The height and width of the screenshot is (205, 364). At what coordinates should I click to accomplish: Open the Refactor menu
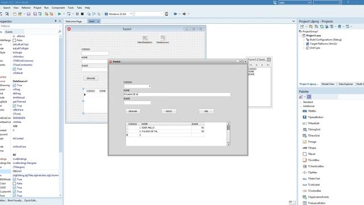(26, 7)
